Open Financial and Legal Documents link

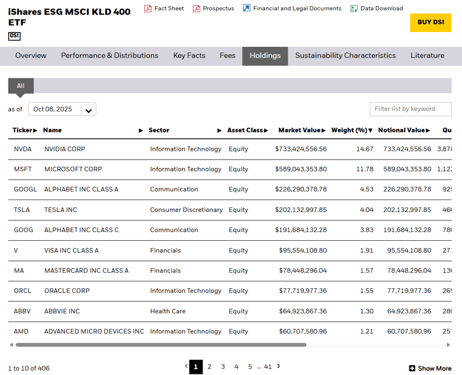pos(298,8)
